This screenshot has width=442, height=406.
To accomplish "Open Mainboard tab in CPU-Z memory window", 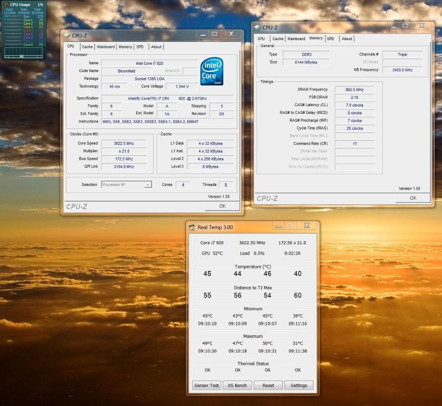I will (296, 38).
